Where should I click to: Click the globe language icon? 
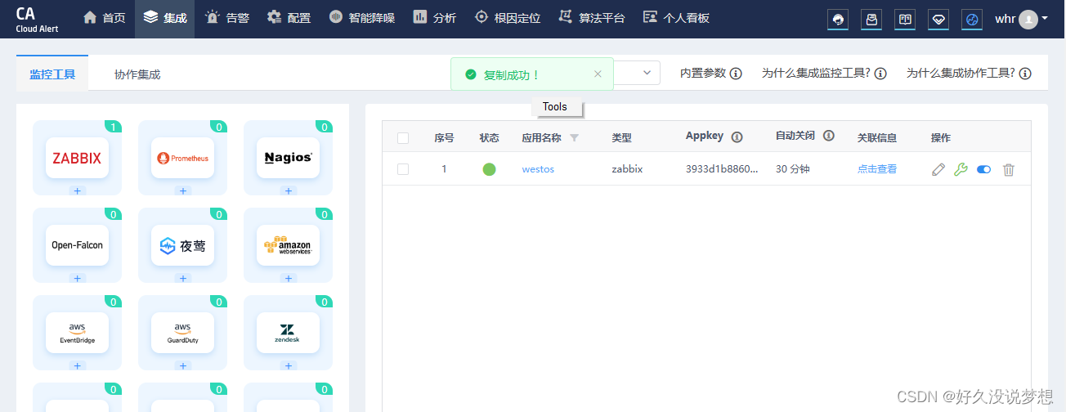coord(971,19)
